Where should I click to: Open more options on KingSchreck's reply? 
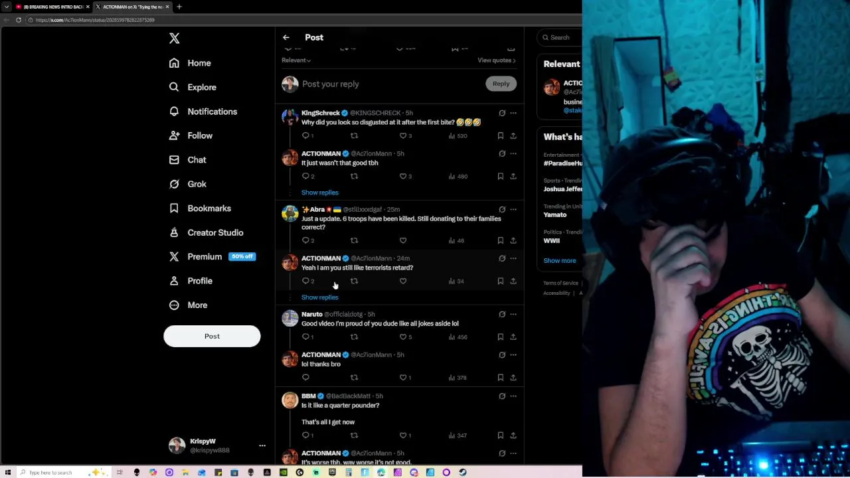pos(513,113)
